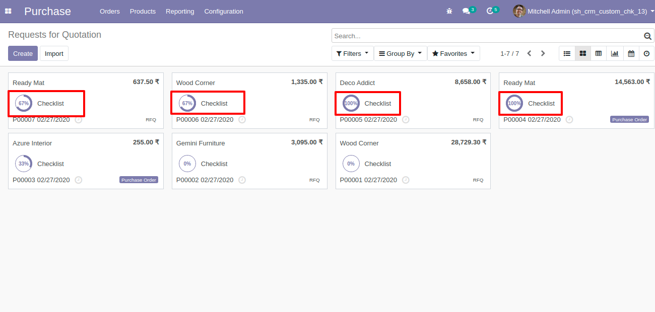This screenshot has width=655, height=312.
Task: Open the activities clock icon
Action: coord(490,11)
